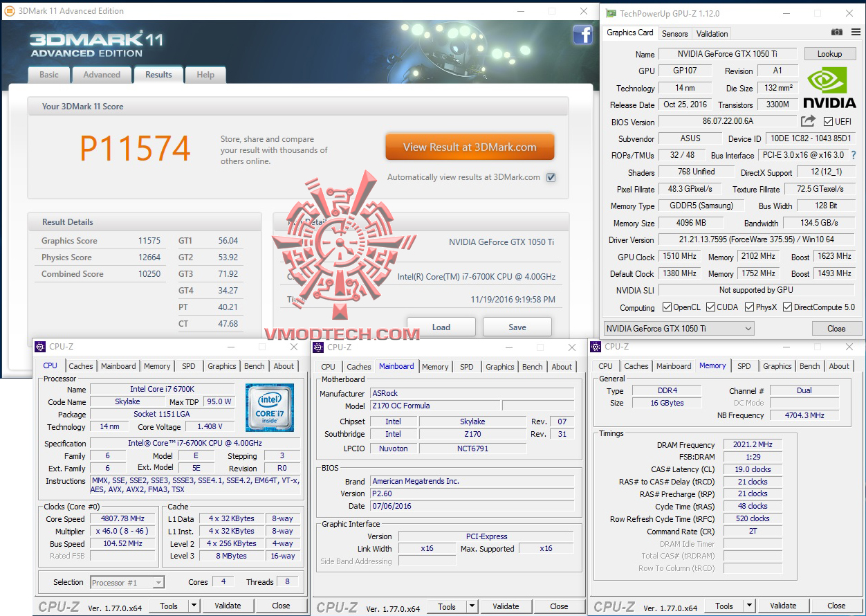This screenshot has height=616, width=866.
Task: Click the P11574 score text
Action: point(135,148)
